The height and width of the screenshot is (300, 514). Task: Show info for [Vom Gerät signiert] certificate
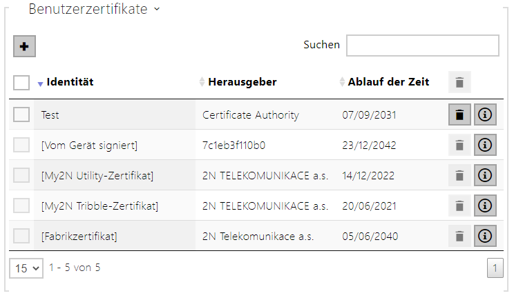point(485,145)
